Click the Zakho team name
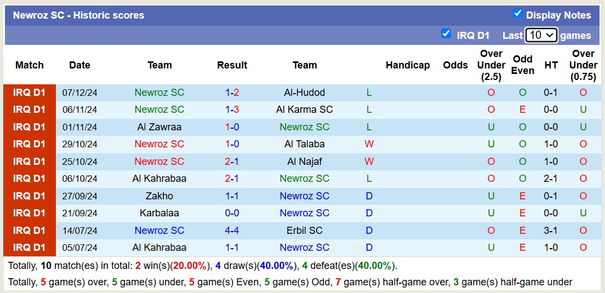The image size is (605, 293). point(159,196)
